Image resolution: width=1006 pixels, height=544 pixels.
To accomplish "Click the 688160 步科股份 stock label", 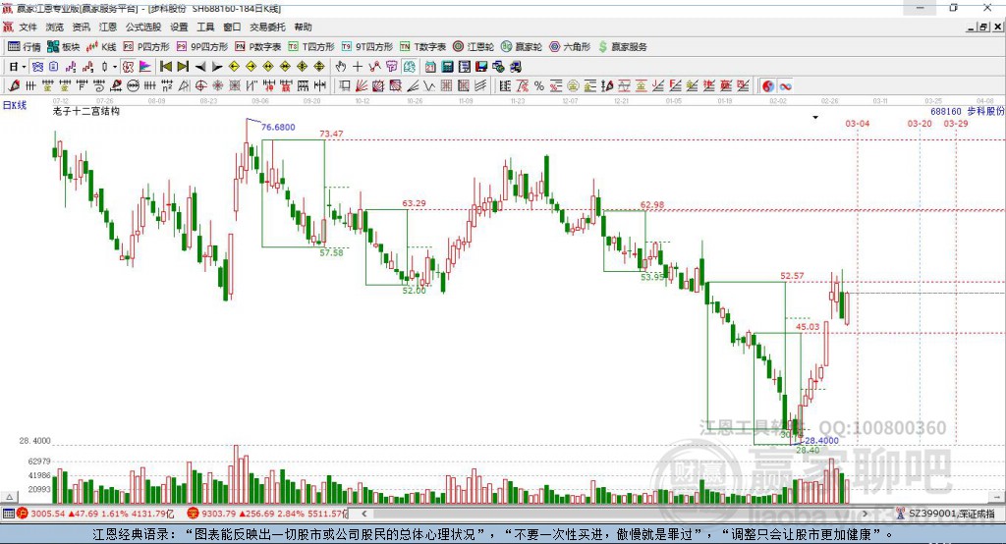I will [x=967, y=112].
